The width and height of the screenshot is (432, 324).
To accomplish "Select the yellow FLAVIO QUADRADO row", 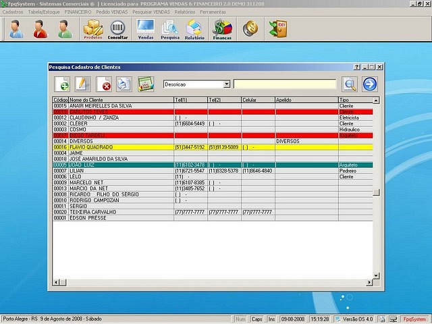I will point(91,147).
